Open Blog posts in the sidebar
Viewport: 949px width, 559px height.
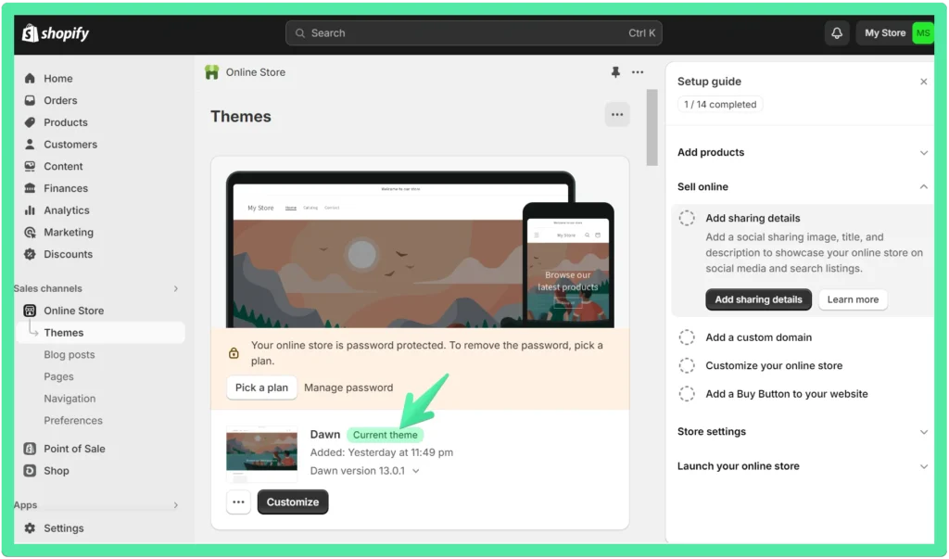pos(69,354)
